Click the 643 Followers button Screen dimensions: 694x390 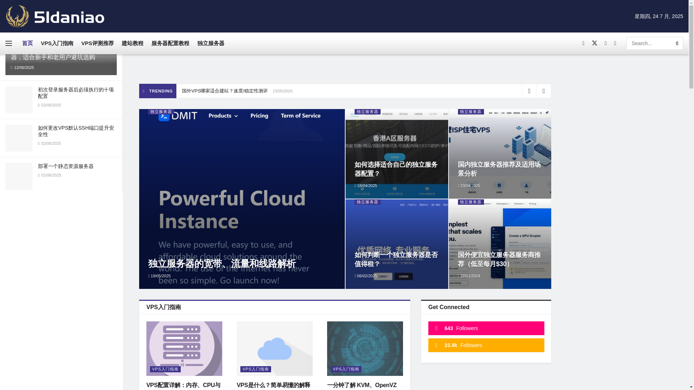tap(486, 328)
